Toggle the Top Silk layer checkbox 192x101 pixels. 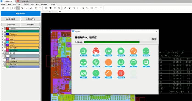(x=5, y=29)
